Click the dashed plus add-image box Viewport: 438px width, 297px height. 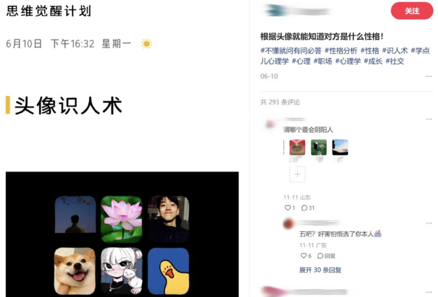[x=297, y=174]
